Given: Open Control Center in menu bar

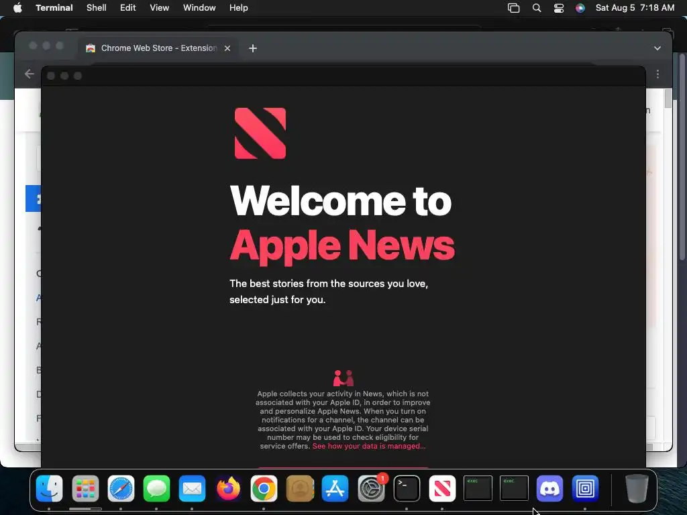Looking at the screenshot, I should click(x=559, y=8).
